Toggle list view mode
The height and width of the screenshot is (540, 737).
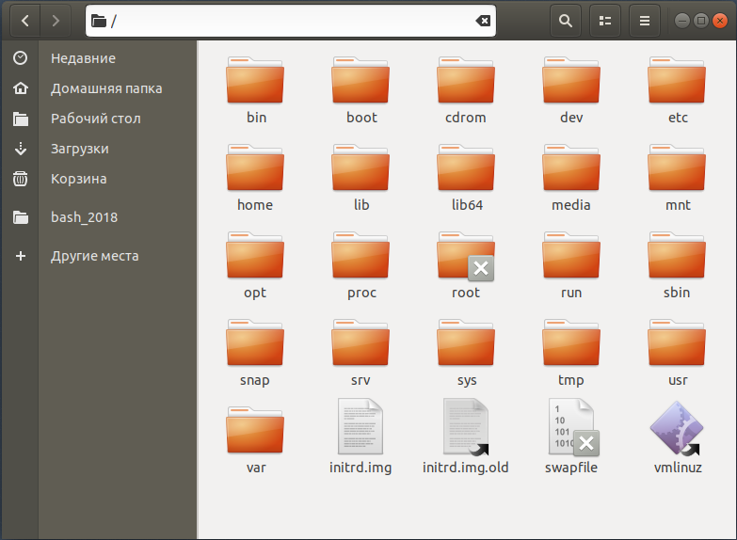[x=605, y=20]
